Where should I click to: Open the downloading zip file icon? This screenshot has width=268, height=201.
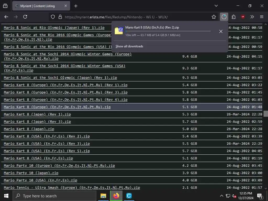click(x=119, y=31)
